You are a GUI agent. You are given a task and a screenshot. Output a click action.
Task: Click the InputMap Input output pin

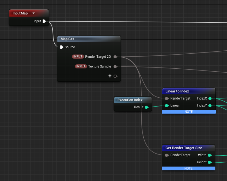[x=44, y=21]
